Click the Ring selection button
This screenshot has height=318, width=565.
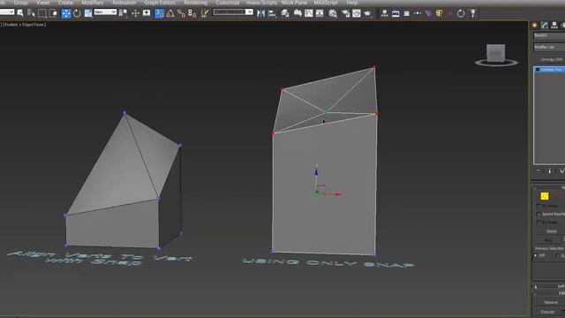[548, 240]
